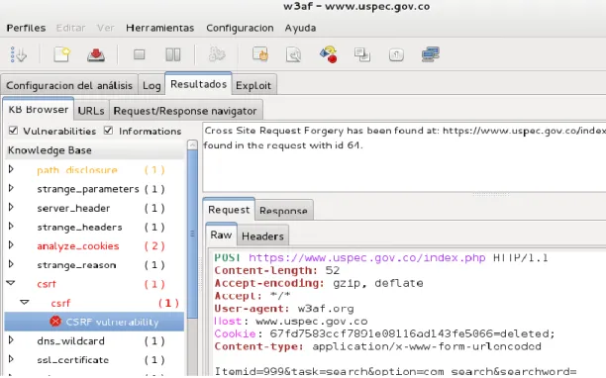
Task: Select the analyze_cookies tree item
Action: (x=77, y=246)
